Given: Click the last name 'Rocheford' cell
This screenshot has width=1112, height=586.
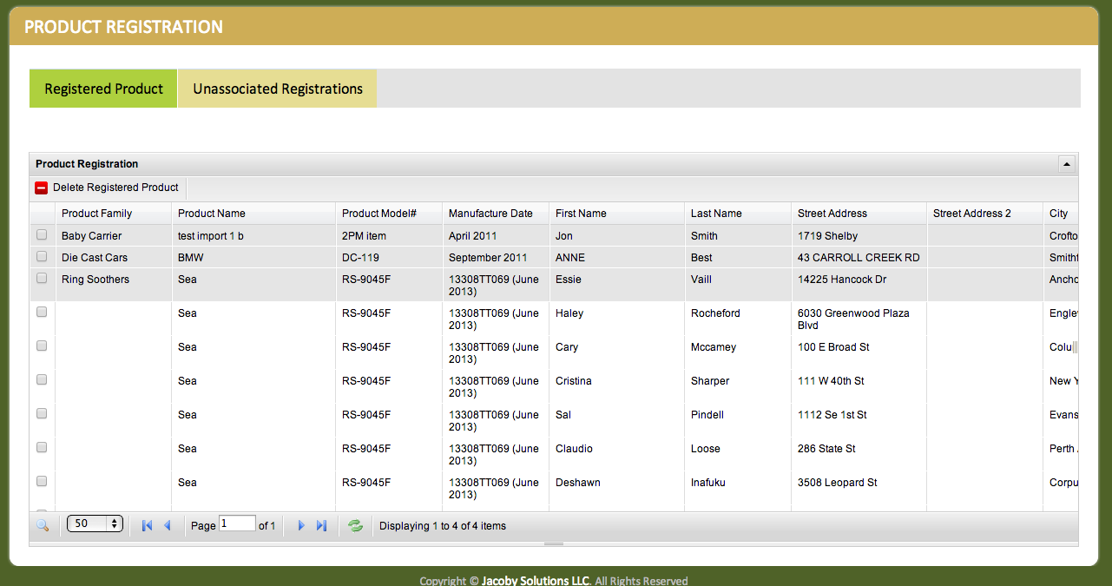Looking at the screenshot, I should (738, 319).
